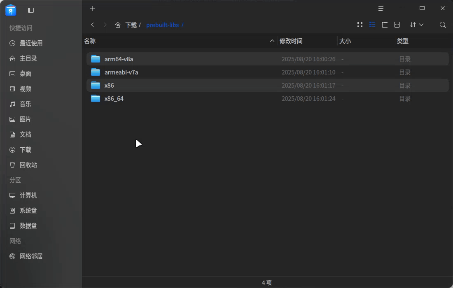Open display options icon
This screenshot has height=288, width=453.
pyautogui.click(x=397, y=25)
